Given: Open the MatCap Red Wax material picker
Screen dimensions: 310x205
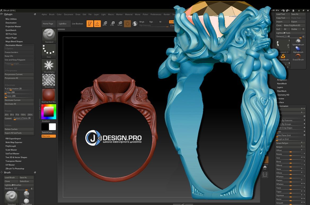Looking at the screenshot, I should [x=49, y=96].
